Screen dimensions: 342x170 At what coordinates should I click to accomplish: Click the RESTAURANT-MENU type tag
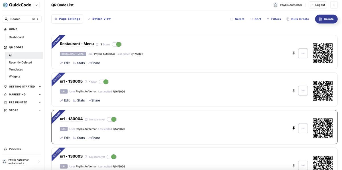73,54
